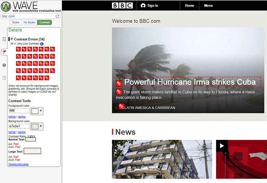Click the contrast icon beside giant storm summary
This screenshot has width=267, height=183.
tap(119, 92)
